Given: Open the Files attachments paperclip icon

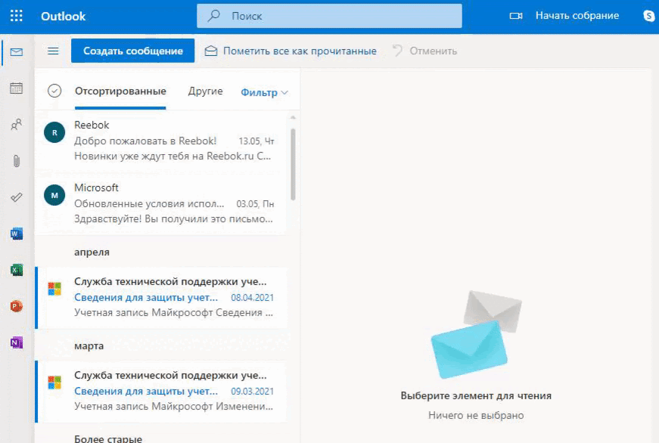Looking at the screenshot, I should (17, 161).
